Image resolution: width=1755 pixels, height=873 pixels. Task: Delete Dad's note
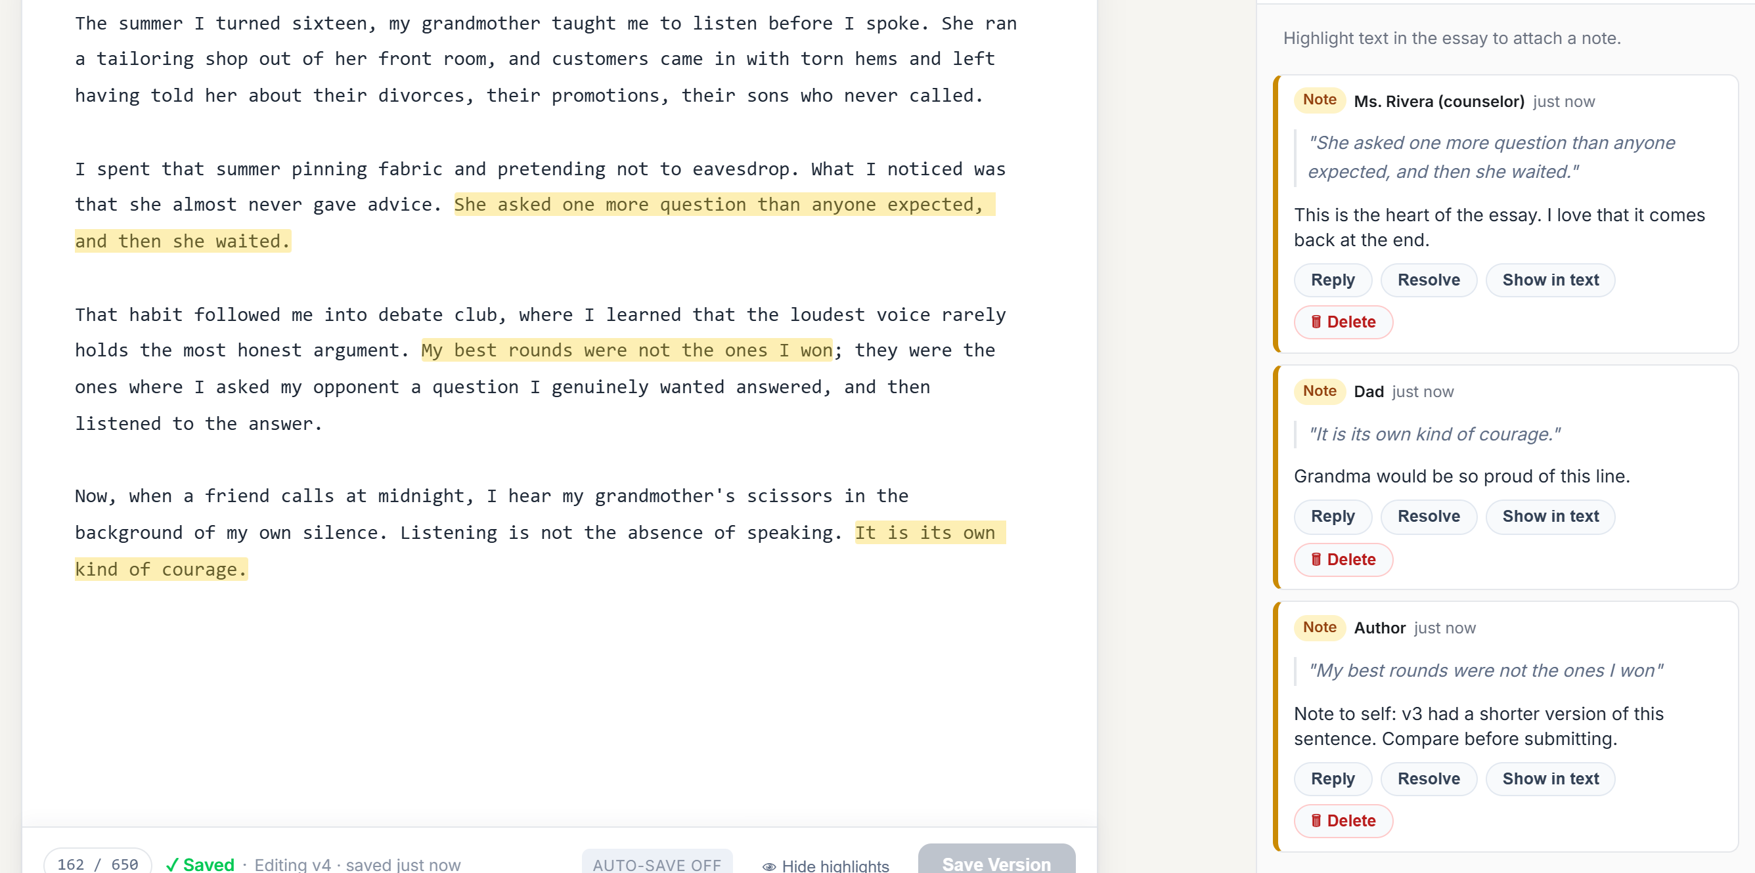click(x=1343, y=559)
